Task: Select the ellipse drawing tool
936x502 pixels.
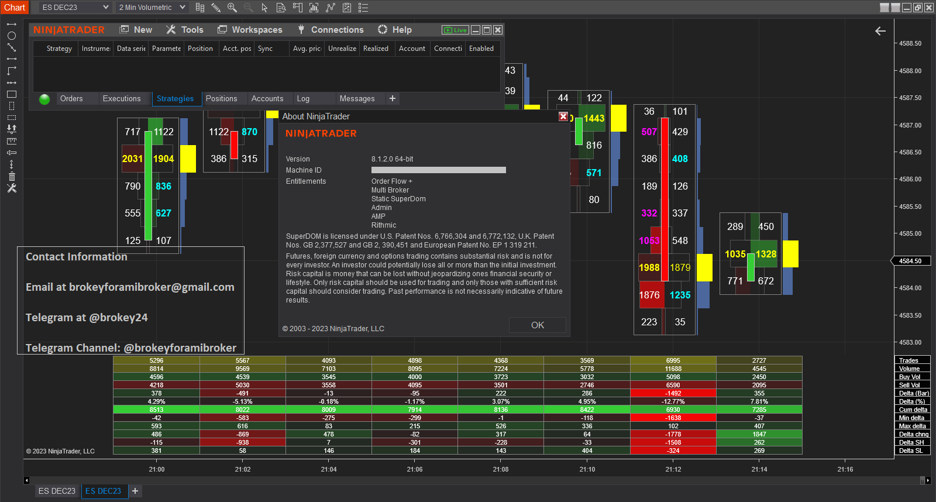Action: (x=11, y=36)
